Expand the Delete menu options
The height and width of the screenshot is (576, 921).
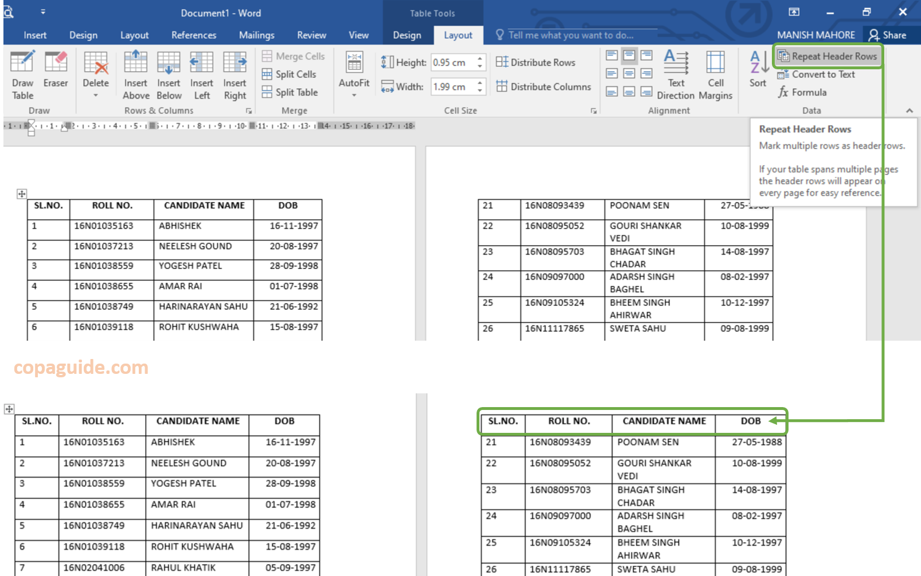tap(96, 74)
